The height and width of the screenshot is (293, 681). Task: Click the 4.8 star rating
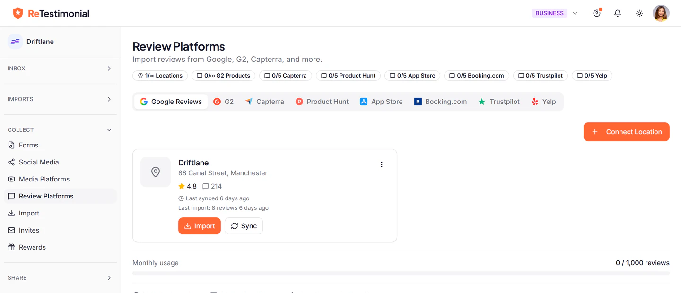click(x=187, y=186)
